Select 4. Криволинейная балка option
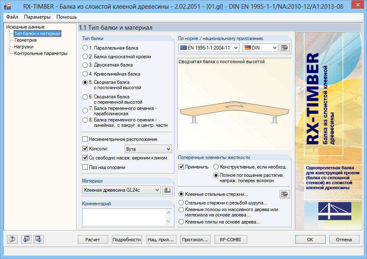Image resolution: width=367 pixels, height=259 pixels. 111,74
